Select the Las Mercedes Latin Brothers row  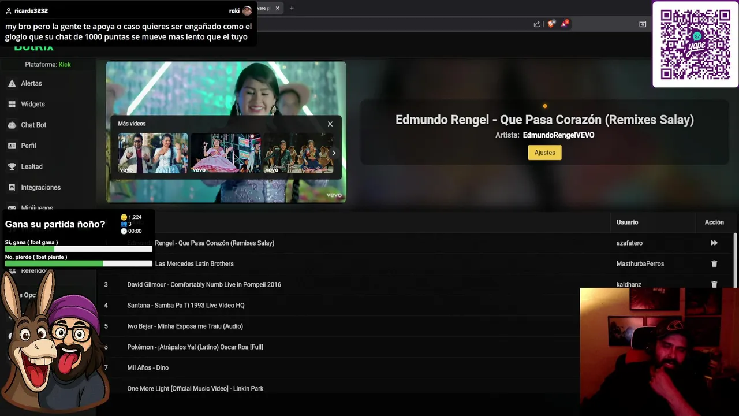click(416, 264)
